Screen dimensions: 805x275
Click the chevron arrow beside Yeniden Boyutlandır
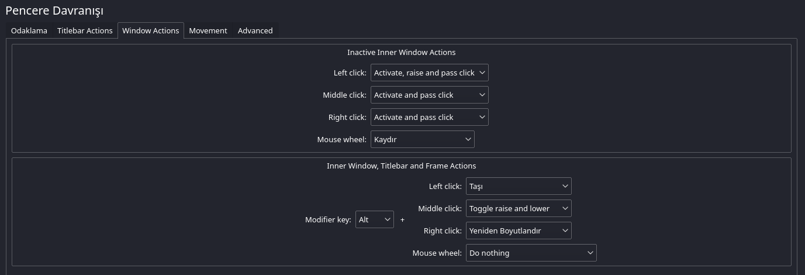tap(565, 231)
